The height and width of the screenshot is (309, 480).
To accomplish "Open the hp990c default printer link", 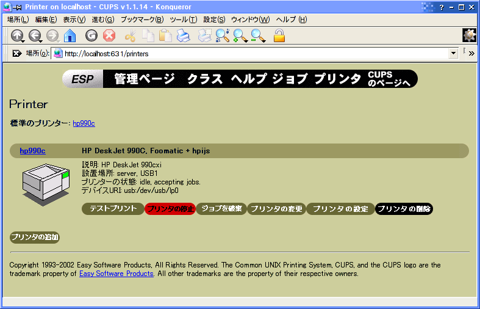I will click(84, 123).
